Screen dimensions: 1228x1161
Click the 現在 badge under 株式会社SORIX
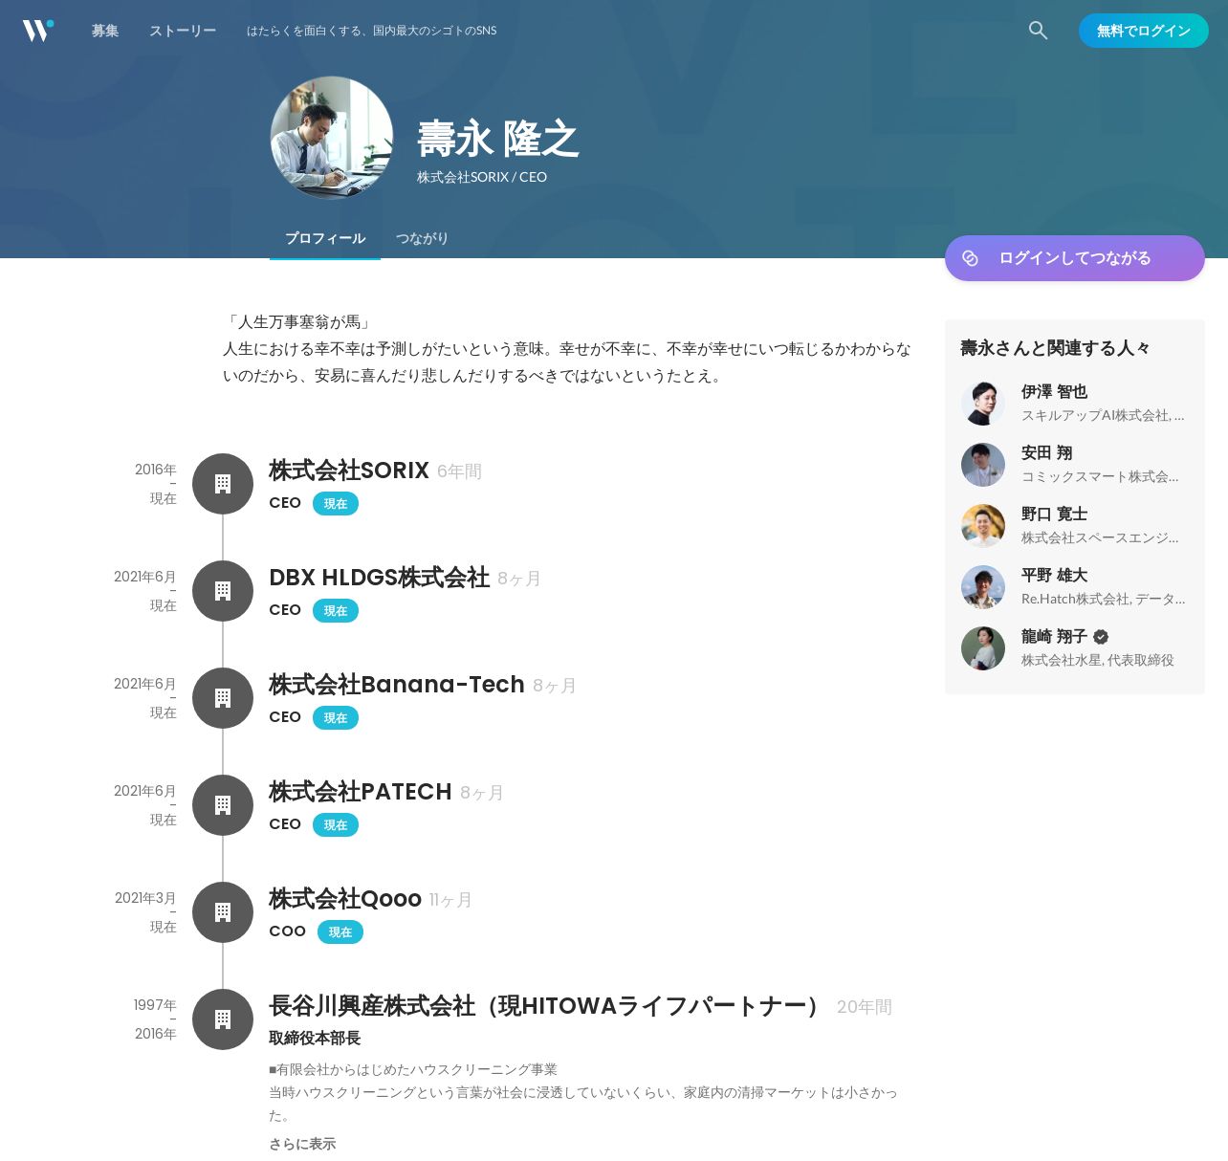pos(336,504)
